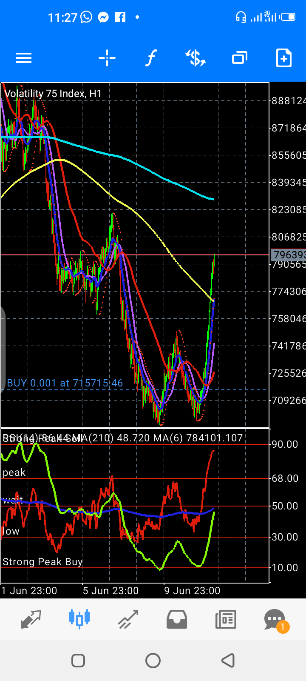Viewport: 306px width, 681px height.
Task: Tap the 5 Jun 23:00 time axis label
Action: tap(111, 591)
